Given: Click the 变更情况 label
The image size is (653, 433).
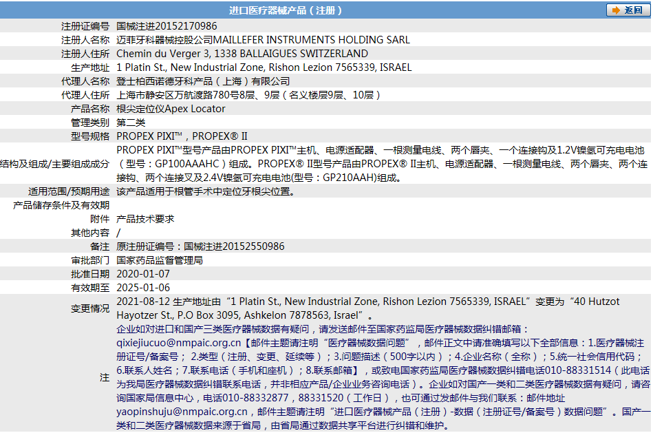Looking at the screenshot, I should click(x=90, y=308).
